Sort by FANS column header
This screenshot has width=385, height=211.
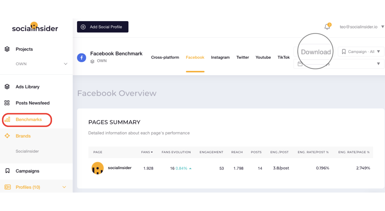(x=147, y=152)
